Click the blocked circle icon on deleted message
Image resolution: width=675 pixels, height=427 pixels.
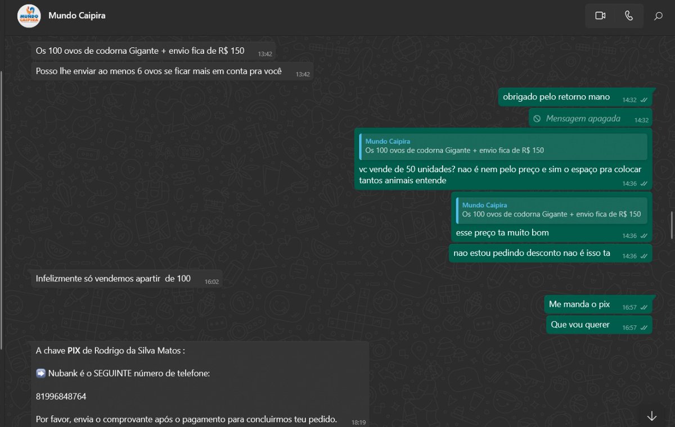(x=537, y=119)
